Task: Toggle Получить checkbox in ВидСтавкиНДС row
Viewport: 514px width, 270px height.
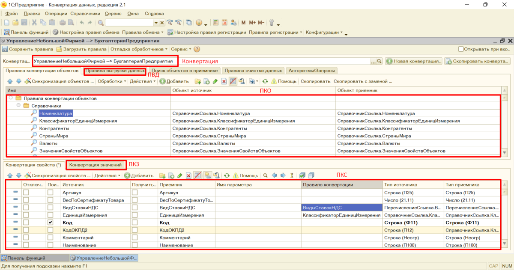Action: [135, 208]
